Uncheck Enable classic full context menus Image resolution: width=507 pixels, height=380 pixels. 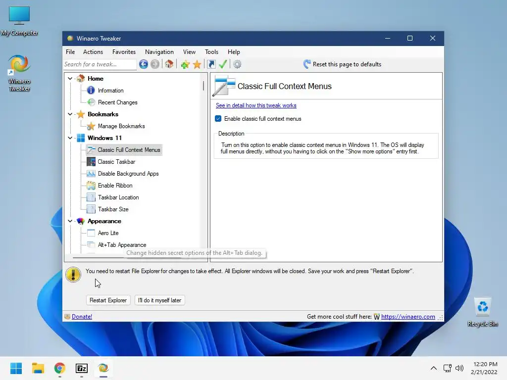218,119
